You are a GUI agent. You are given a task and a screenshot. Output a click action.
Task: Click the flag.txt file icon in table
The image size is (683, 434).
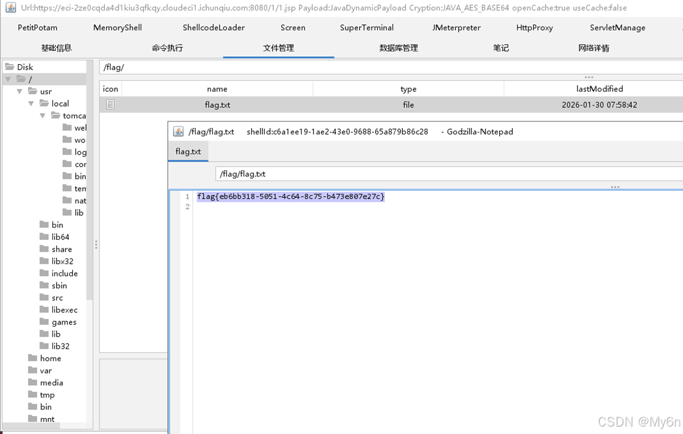coord(110,104)
